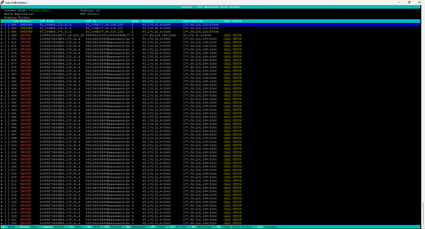The image size is (425, 229).
Task: Click CALL SETUP state of row 521
Action: coord(233,220)
